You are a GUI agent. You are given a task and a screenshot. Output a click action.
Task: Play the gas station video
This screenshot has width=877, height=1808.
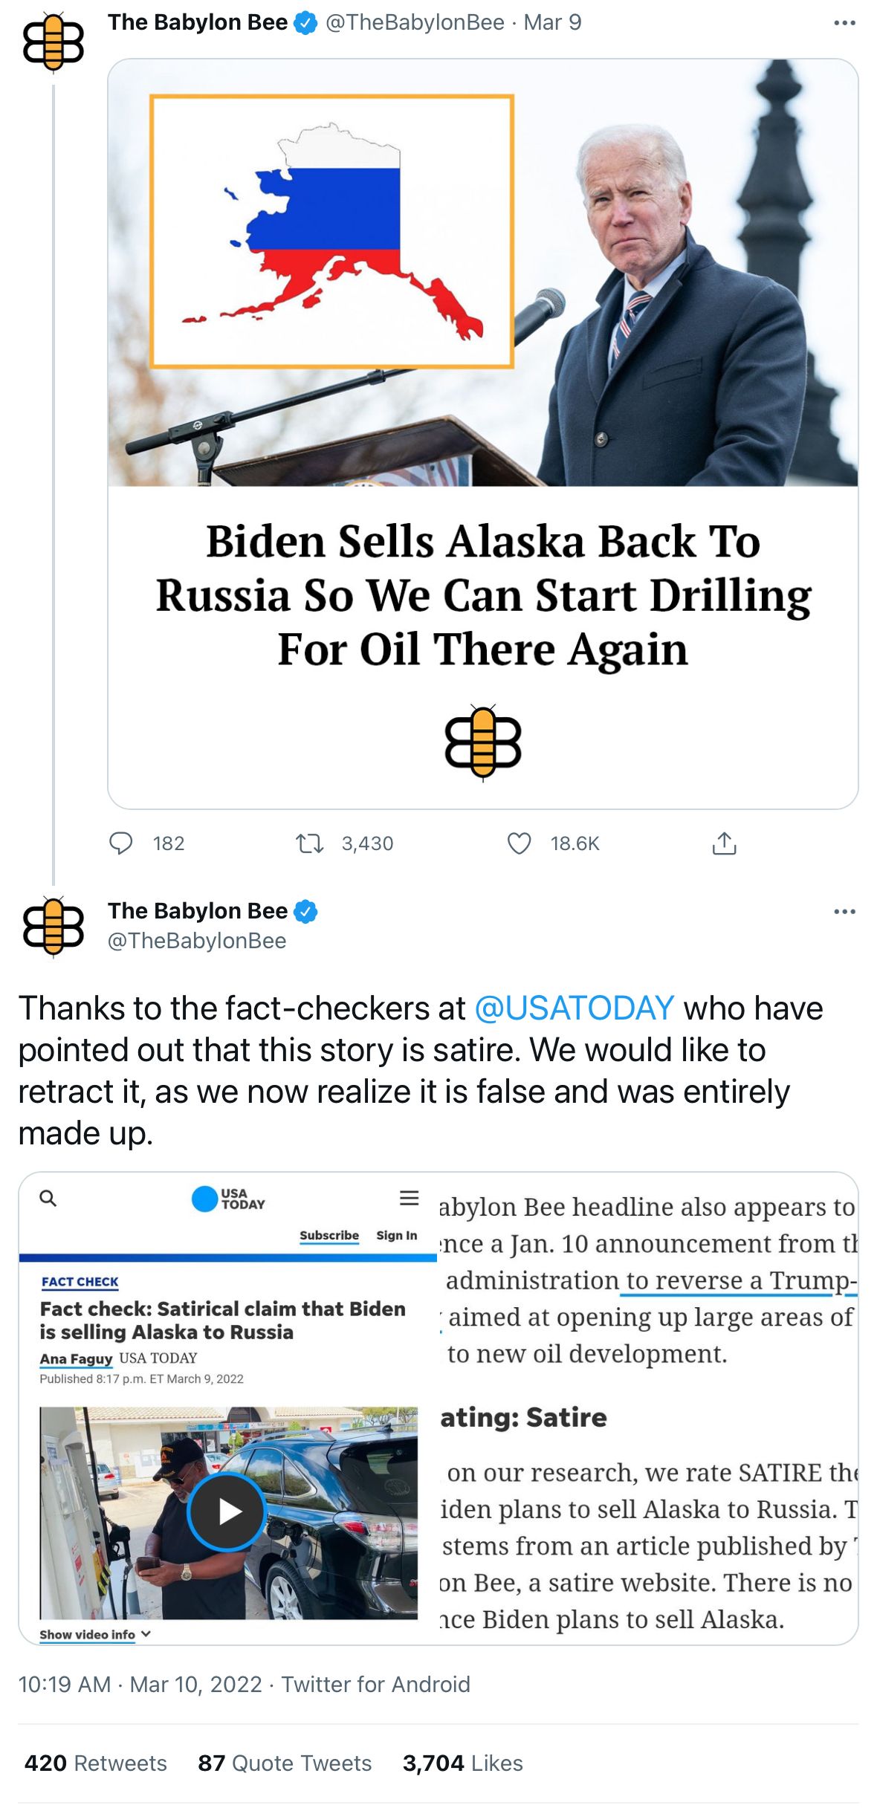tap(227, 1511)
